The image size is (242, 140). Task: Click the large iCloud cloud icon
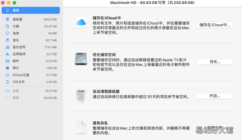click(81, 23)
